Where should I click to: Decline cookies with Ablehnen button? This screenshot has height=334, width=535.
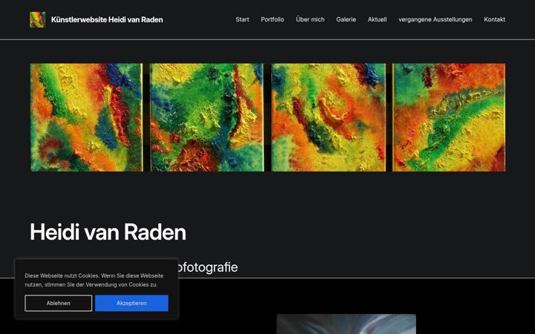point(59,303)
